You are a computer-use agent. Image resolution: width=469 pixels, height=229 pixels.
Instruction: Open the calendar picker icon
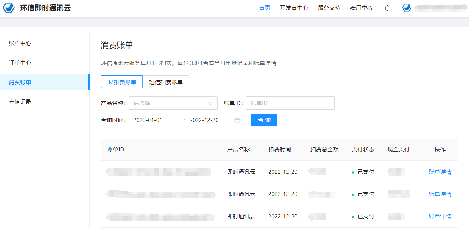pos(237,120)
